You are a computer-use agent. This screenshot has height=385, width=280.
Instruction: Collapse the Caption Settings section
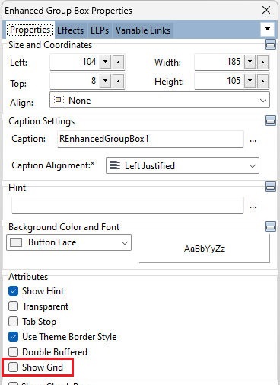[x=270, y=120]
